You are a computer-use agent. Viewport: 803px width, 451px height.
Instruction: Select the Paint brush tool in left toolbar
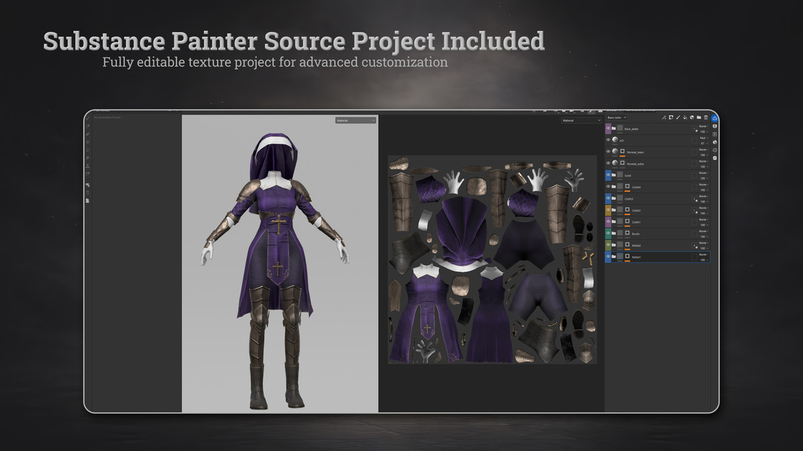pos(88,118)
